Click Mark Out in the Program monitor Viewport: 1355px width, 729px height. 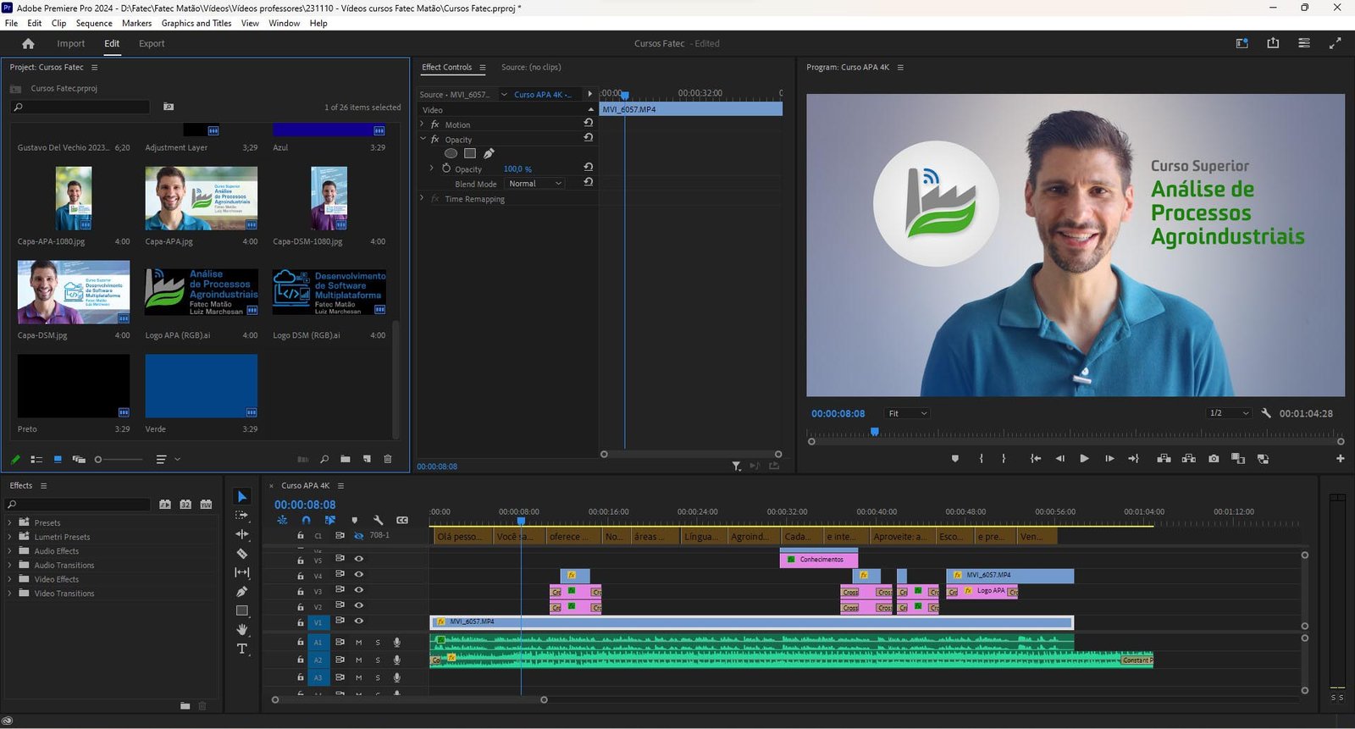(x=1004, y=459)
